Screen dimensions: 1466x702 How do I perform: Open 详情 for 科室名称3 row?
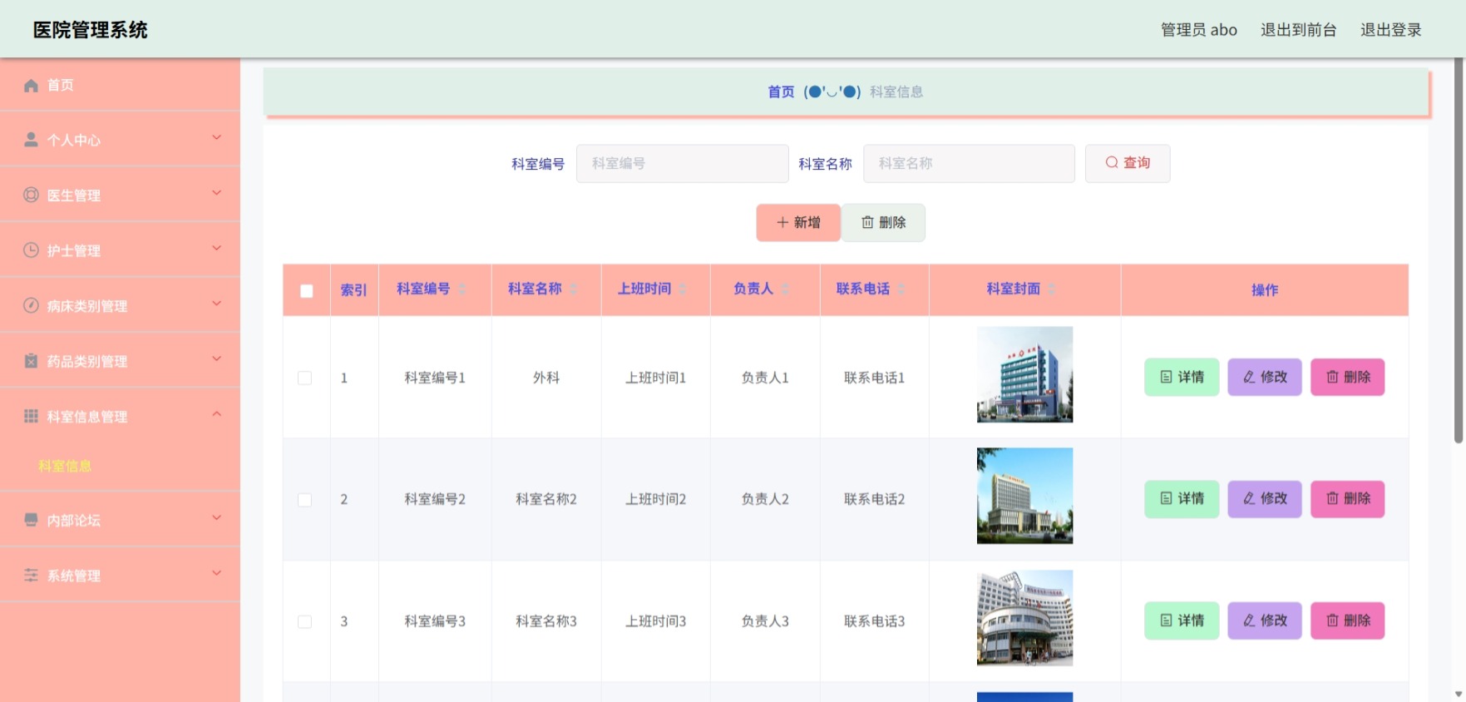pyautogui.click(x=1182, y=620)
